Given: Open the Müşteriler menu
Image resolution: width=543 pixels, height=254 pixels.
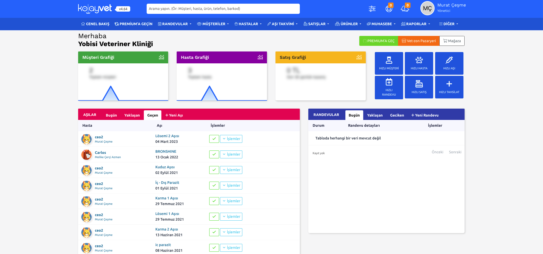Looking at the screenshot, I should pos(213,24).
